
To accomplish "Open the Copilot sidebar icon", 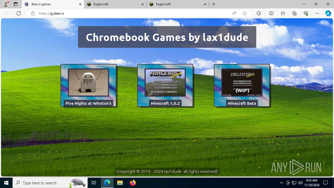I will [328, 13].
